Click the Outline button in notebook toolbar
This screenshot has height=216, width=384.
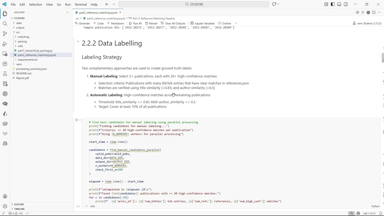(224, 23)
